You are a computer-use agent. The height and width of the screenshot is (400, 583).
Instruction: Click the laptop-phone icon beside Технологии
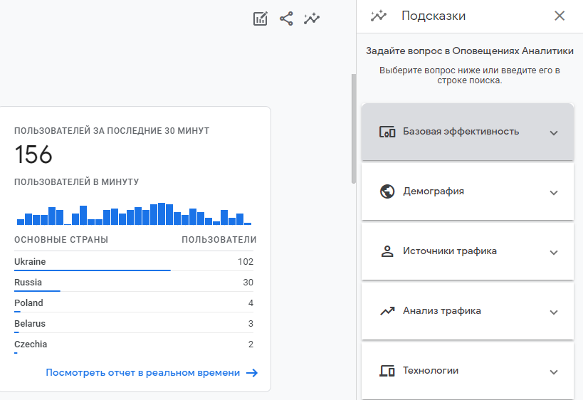point(387,371)
